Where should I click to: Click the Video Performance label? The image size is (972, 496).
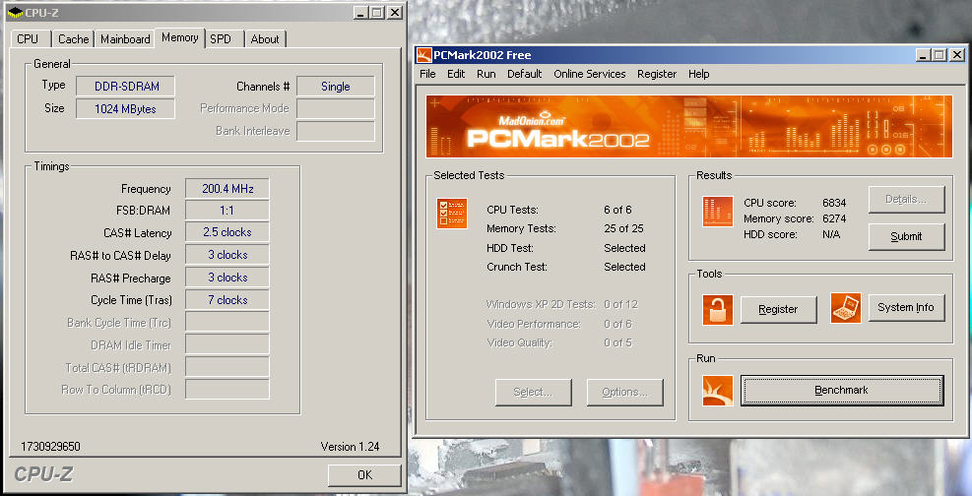[x=534, y=324]
